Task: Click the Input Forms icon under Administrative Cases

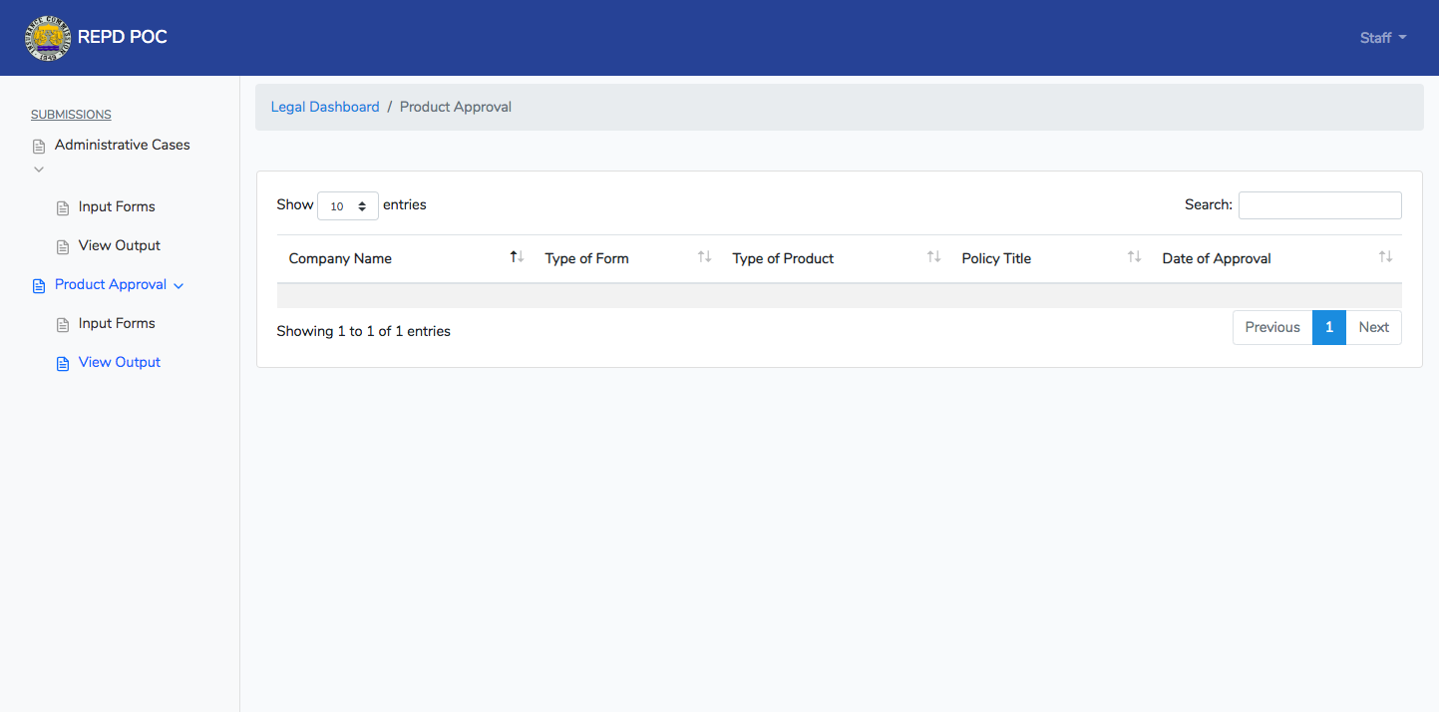Action: point(63,208)
